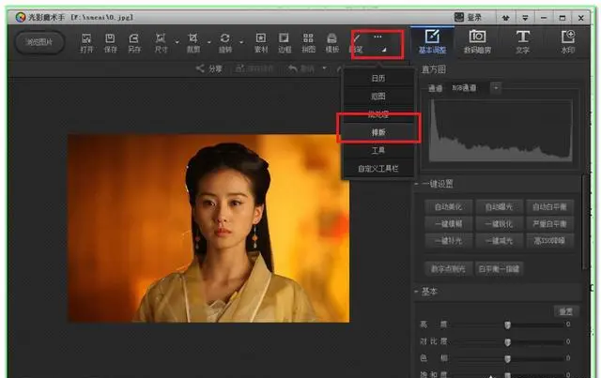Select the 画笔 brush tool
The width and height of the screenshot is (601, 378).
[x=356, y=43]
